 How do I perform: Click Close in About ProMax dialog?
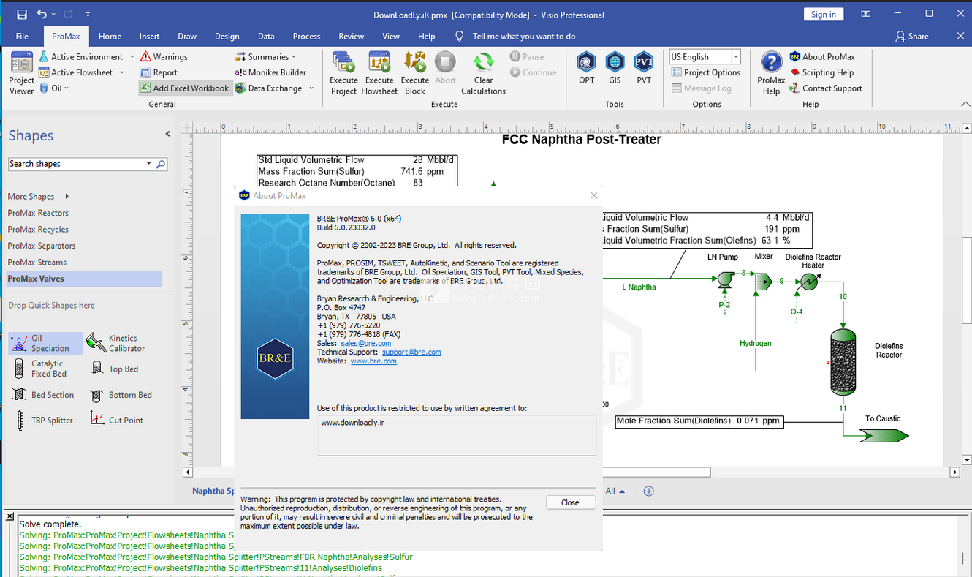tap(570, 502)
